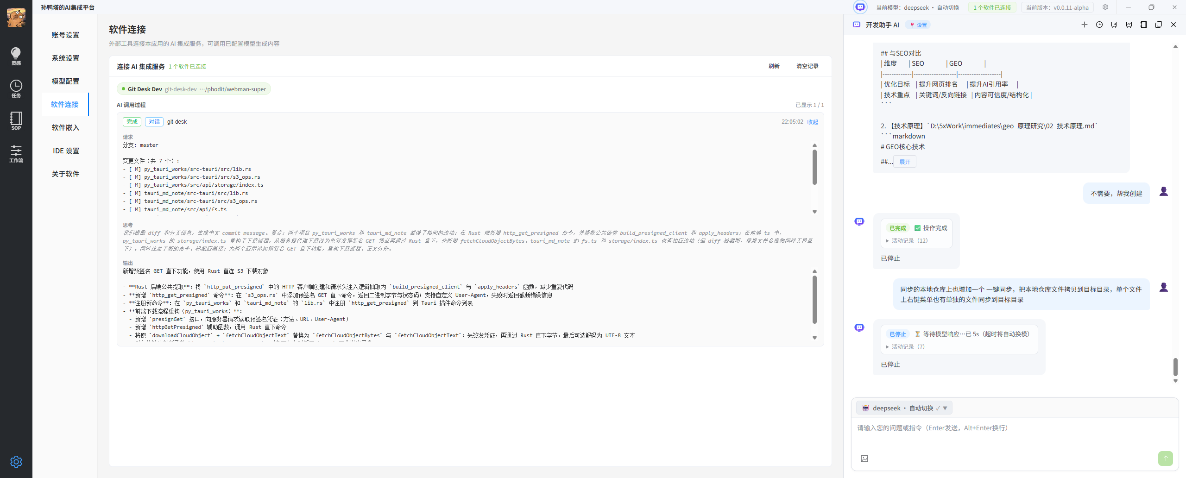Image resolution: width=1186 pixels, height=478 pixels.
Task: Open the 灵感 lightbulb sidebar icon
Action: [x=16, y=56]
